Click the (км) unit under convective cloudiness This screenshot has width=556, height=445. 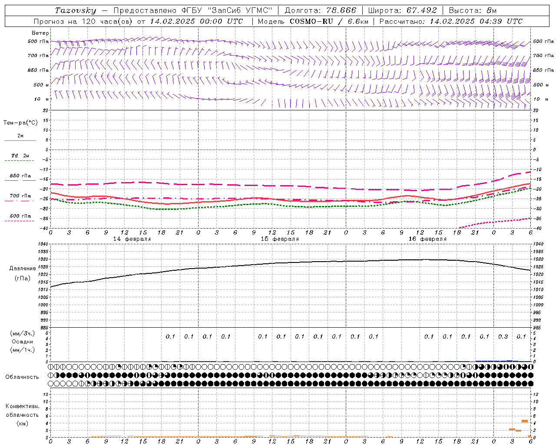coord(23,423)
